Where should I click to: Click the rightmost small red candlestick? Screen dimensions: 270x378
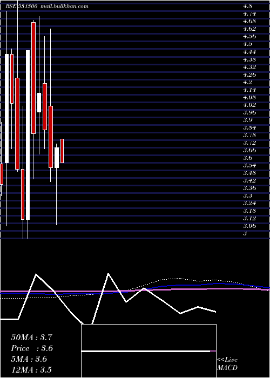click(62, 151)
